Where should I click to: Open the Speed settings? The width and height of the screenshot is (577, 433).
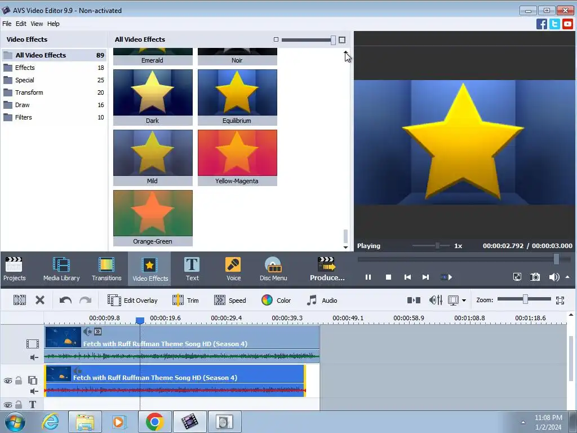pos(230,301)
